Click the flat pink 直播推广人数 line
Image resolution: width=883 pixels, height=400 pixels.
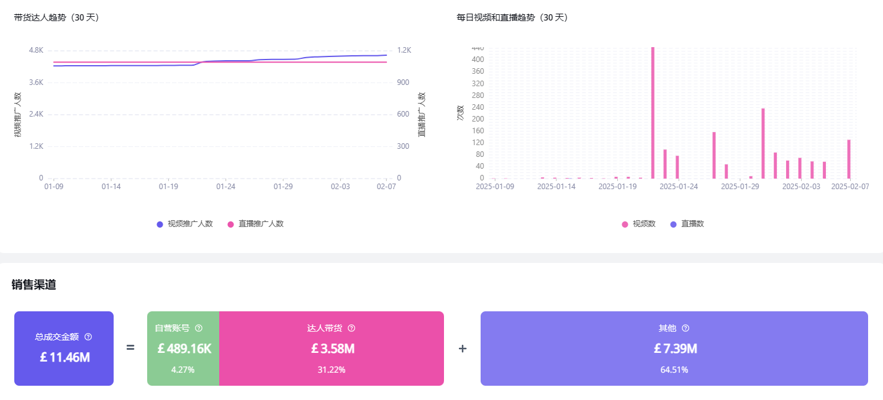tap(124, 63)
